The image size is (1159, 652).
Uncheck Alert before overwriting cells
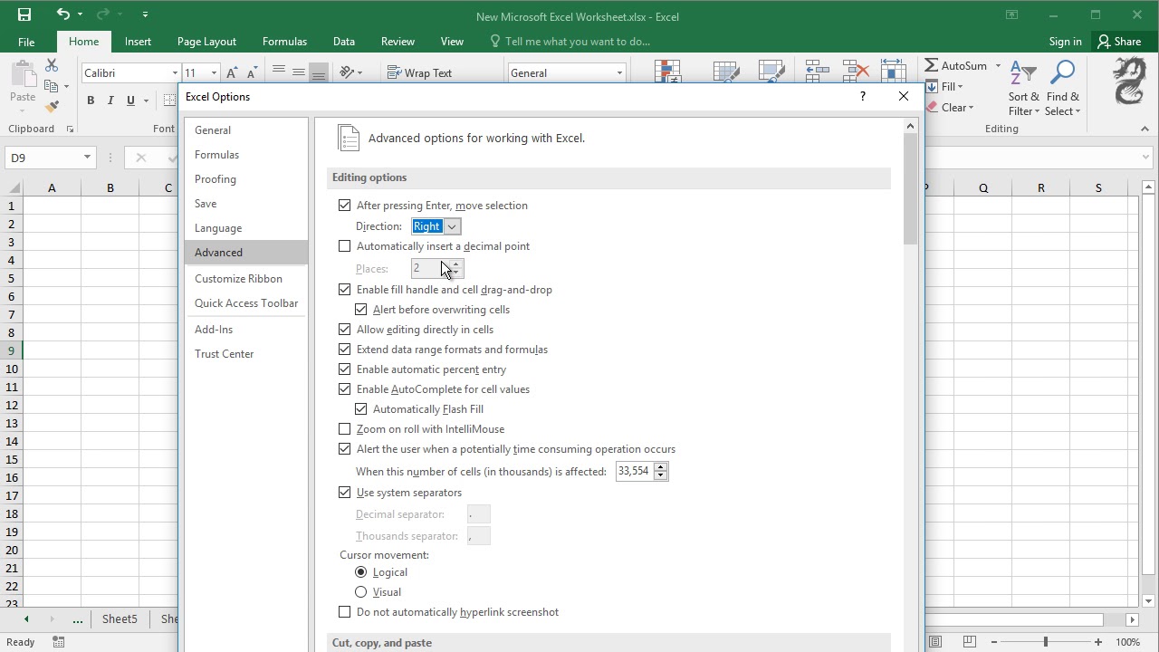pos(360,310)
